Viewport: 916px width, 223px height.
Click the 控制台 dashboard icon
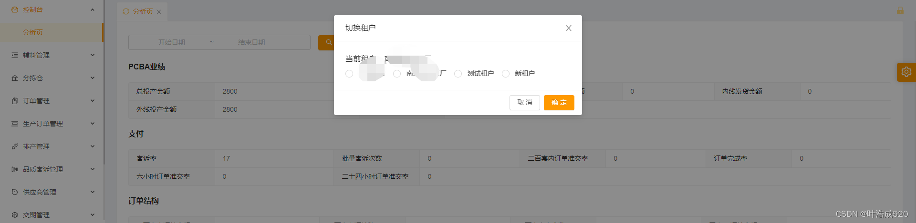click(15, 10)
